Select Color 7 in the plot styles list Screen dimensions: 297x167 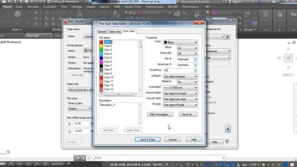[x=108, y=65]
